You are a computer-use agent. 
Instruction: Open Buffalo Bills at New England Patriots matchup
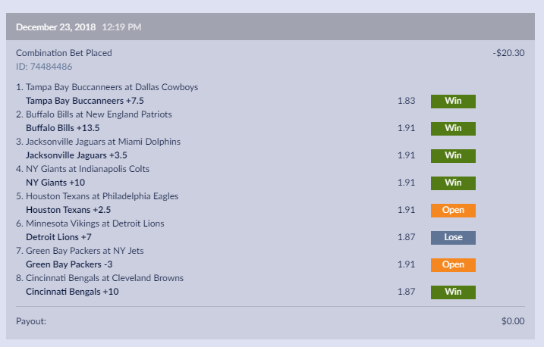(x=99, y=114)
